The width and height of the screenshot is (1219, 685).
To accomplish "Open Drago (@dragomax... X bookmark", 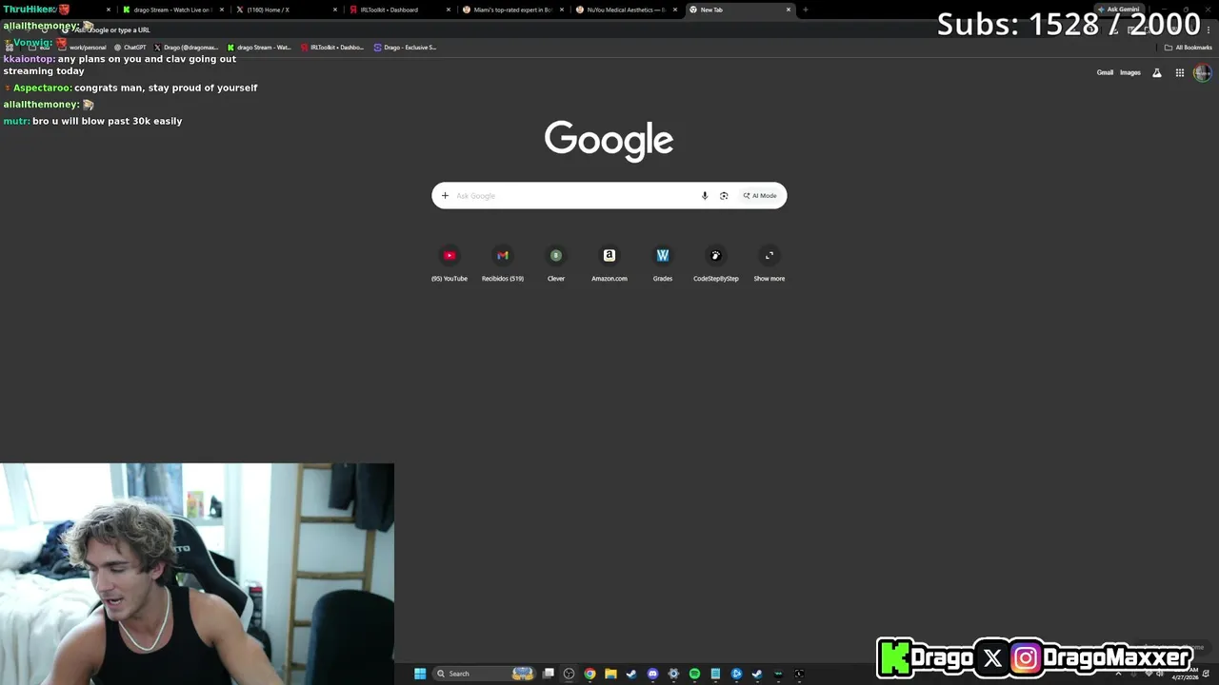I will point(187,48).
